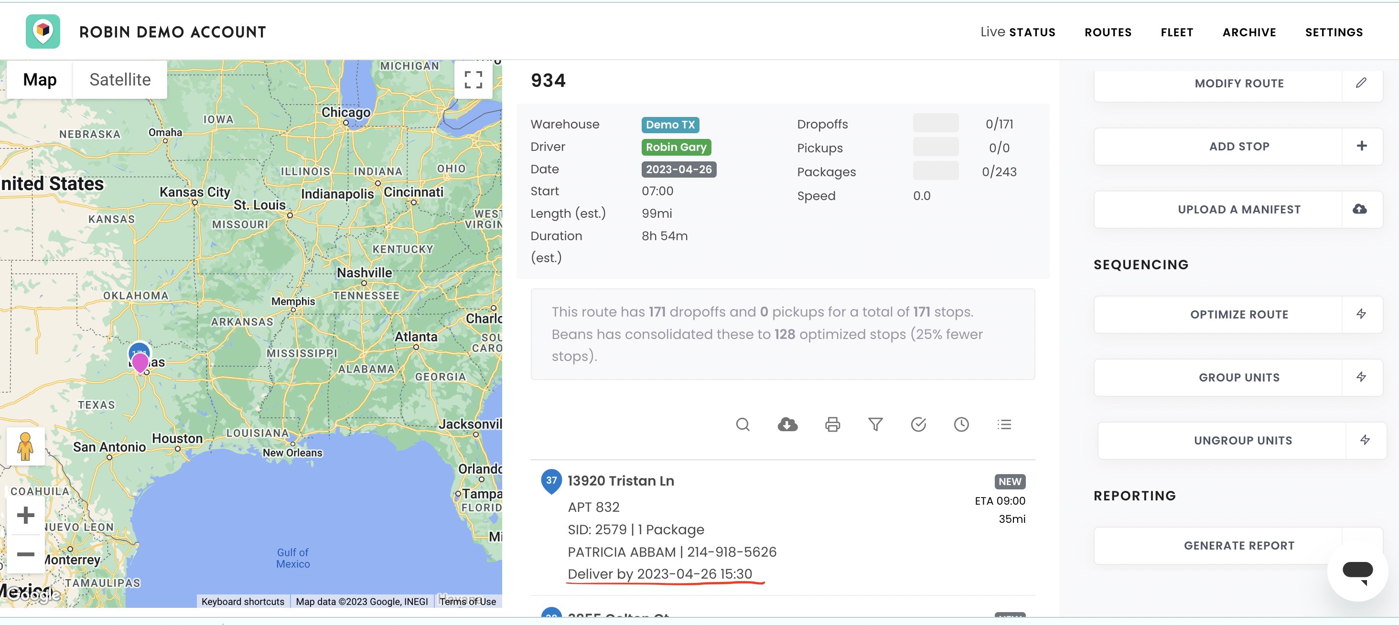This screenshot has height=625, width=1399.
Task: Click the Robin Gary driver tag
Action: pos(676,147)
